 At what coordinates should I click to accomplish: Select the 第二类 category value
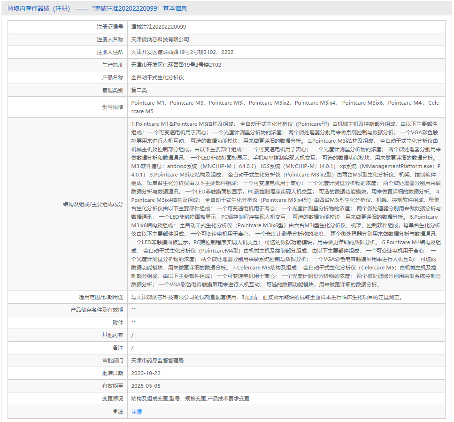coord(139,90)
